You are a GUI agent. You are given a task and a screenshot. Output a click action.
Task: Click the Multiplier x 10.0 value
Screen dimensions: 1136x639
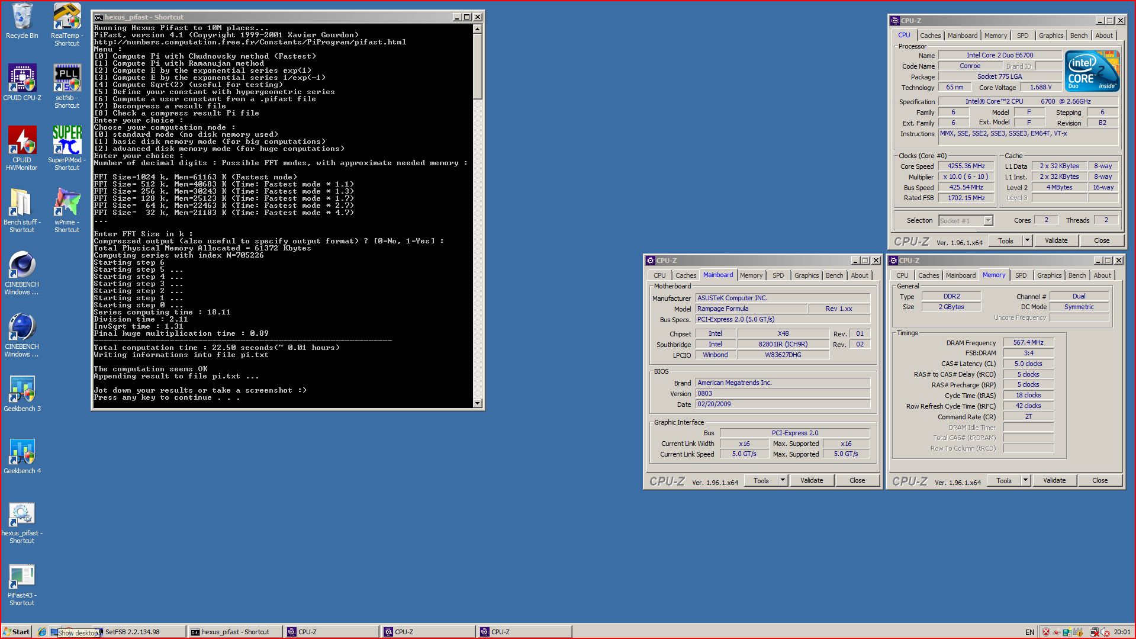[x=966, y=176]
